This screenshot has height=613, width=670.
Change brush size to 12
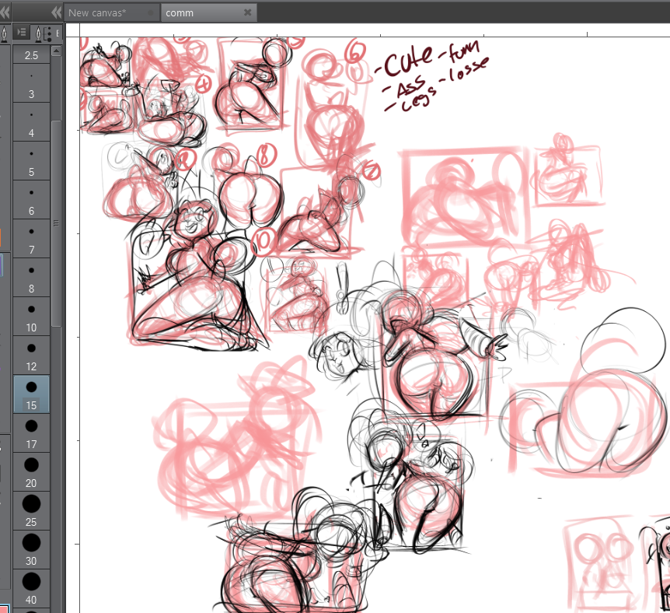click(31, 356)
